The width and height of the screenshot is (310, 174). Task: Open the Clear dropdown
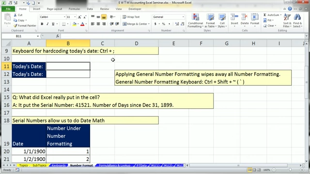coord(269,26)
